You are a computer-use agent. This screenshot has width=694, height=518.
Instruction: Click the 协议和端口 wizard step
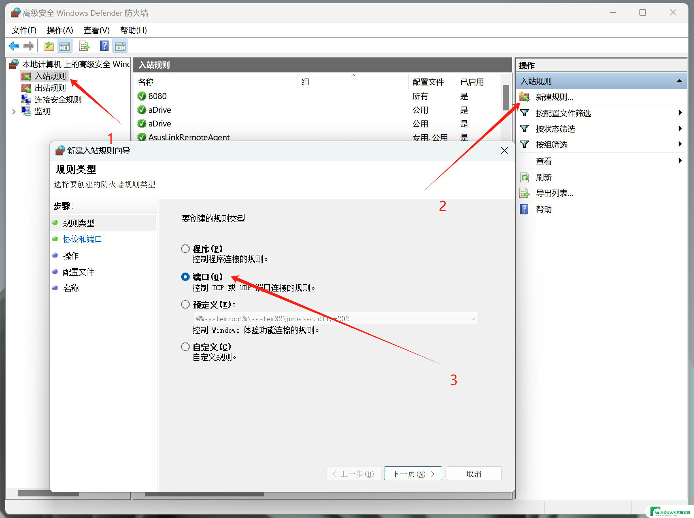click(x=82, y=239)
